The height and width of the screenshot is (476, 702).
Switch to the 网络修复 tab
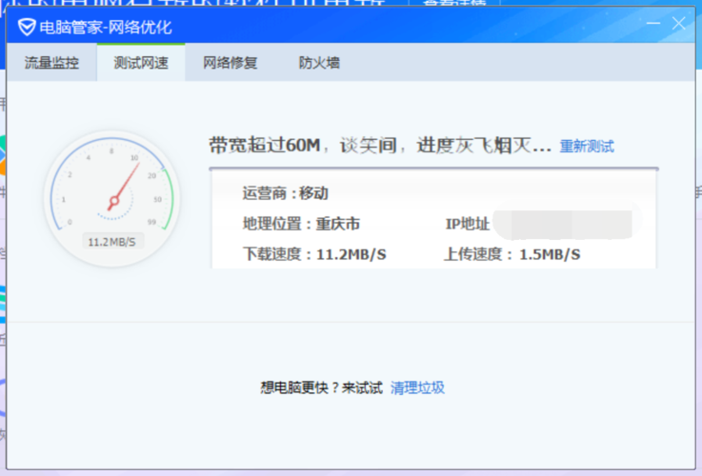tap(230, 64)
